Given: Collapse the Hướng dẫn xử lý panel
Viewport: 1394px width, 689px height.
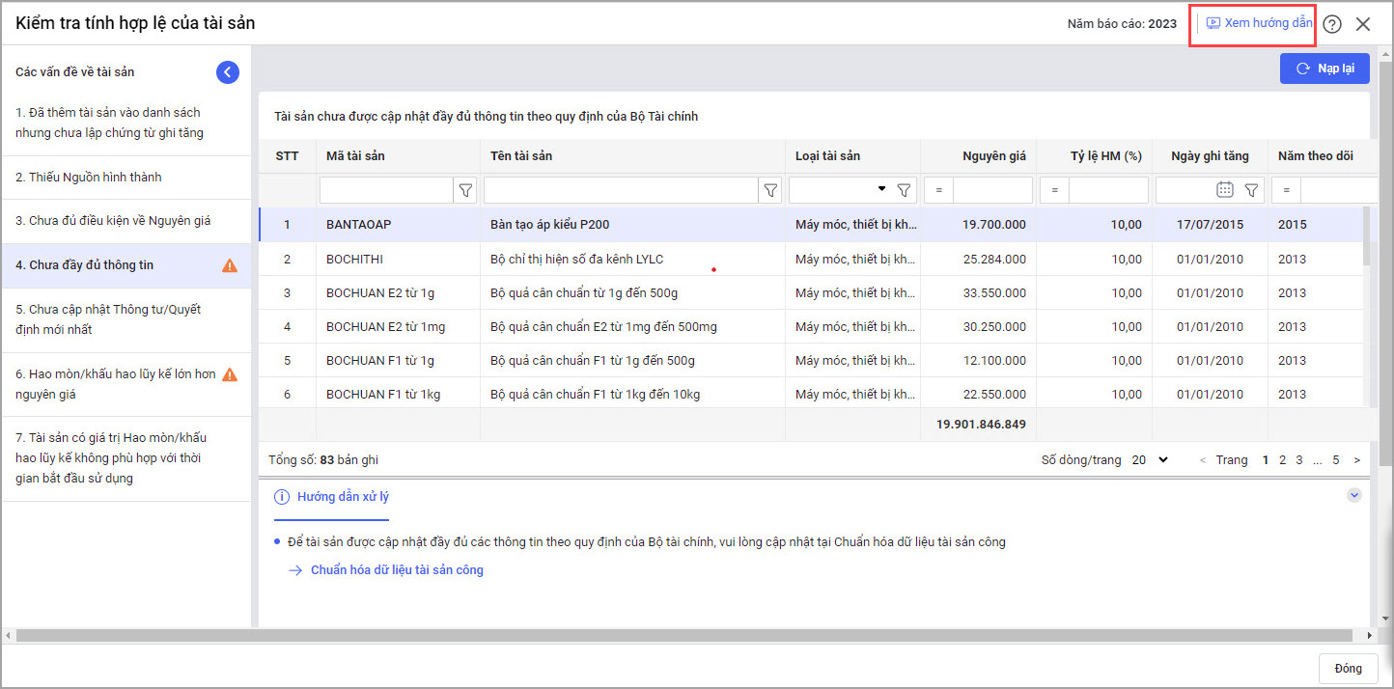Looking at the screenshot, I should [1353, 495].
